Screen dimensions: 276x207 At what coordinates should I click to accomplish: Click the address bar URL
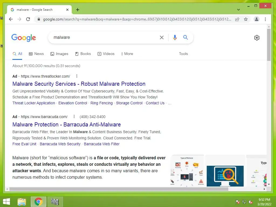137,19
